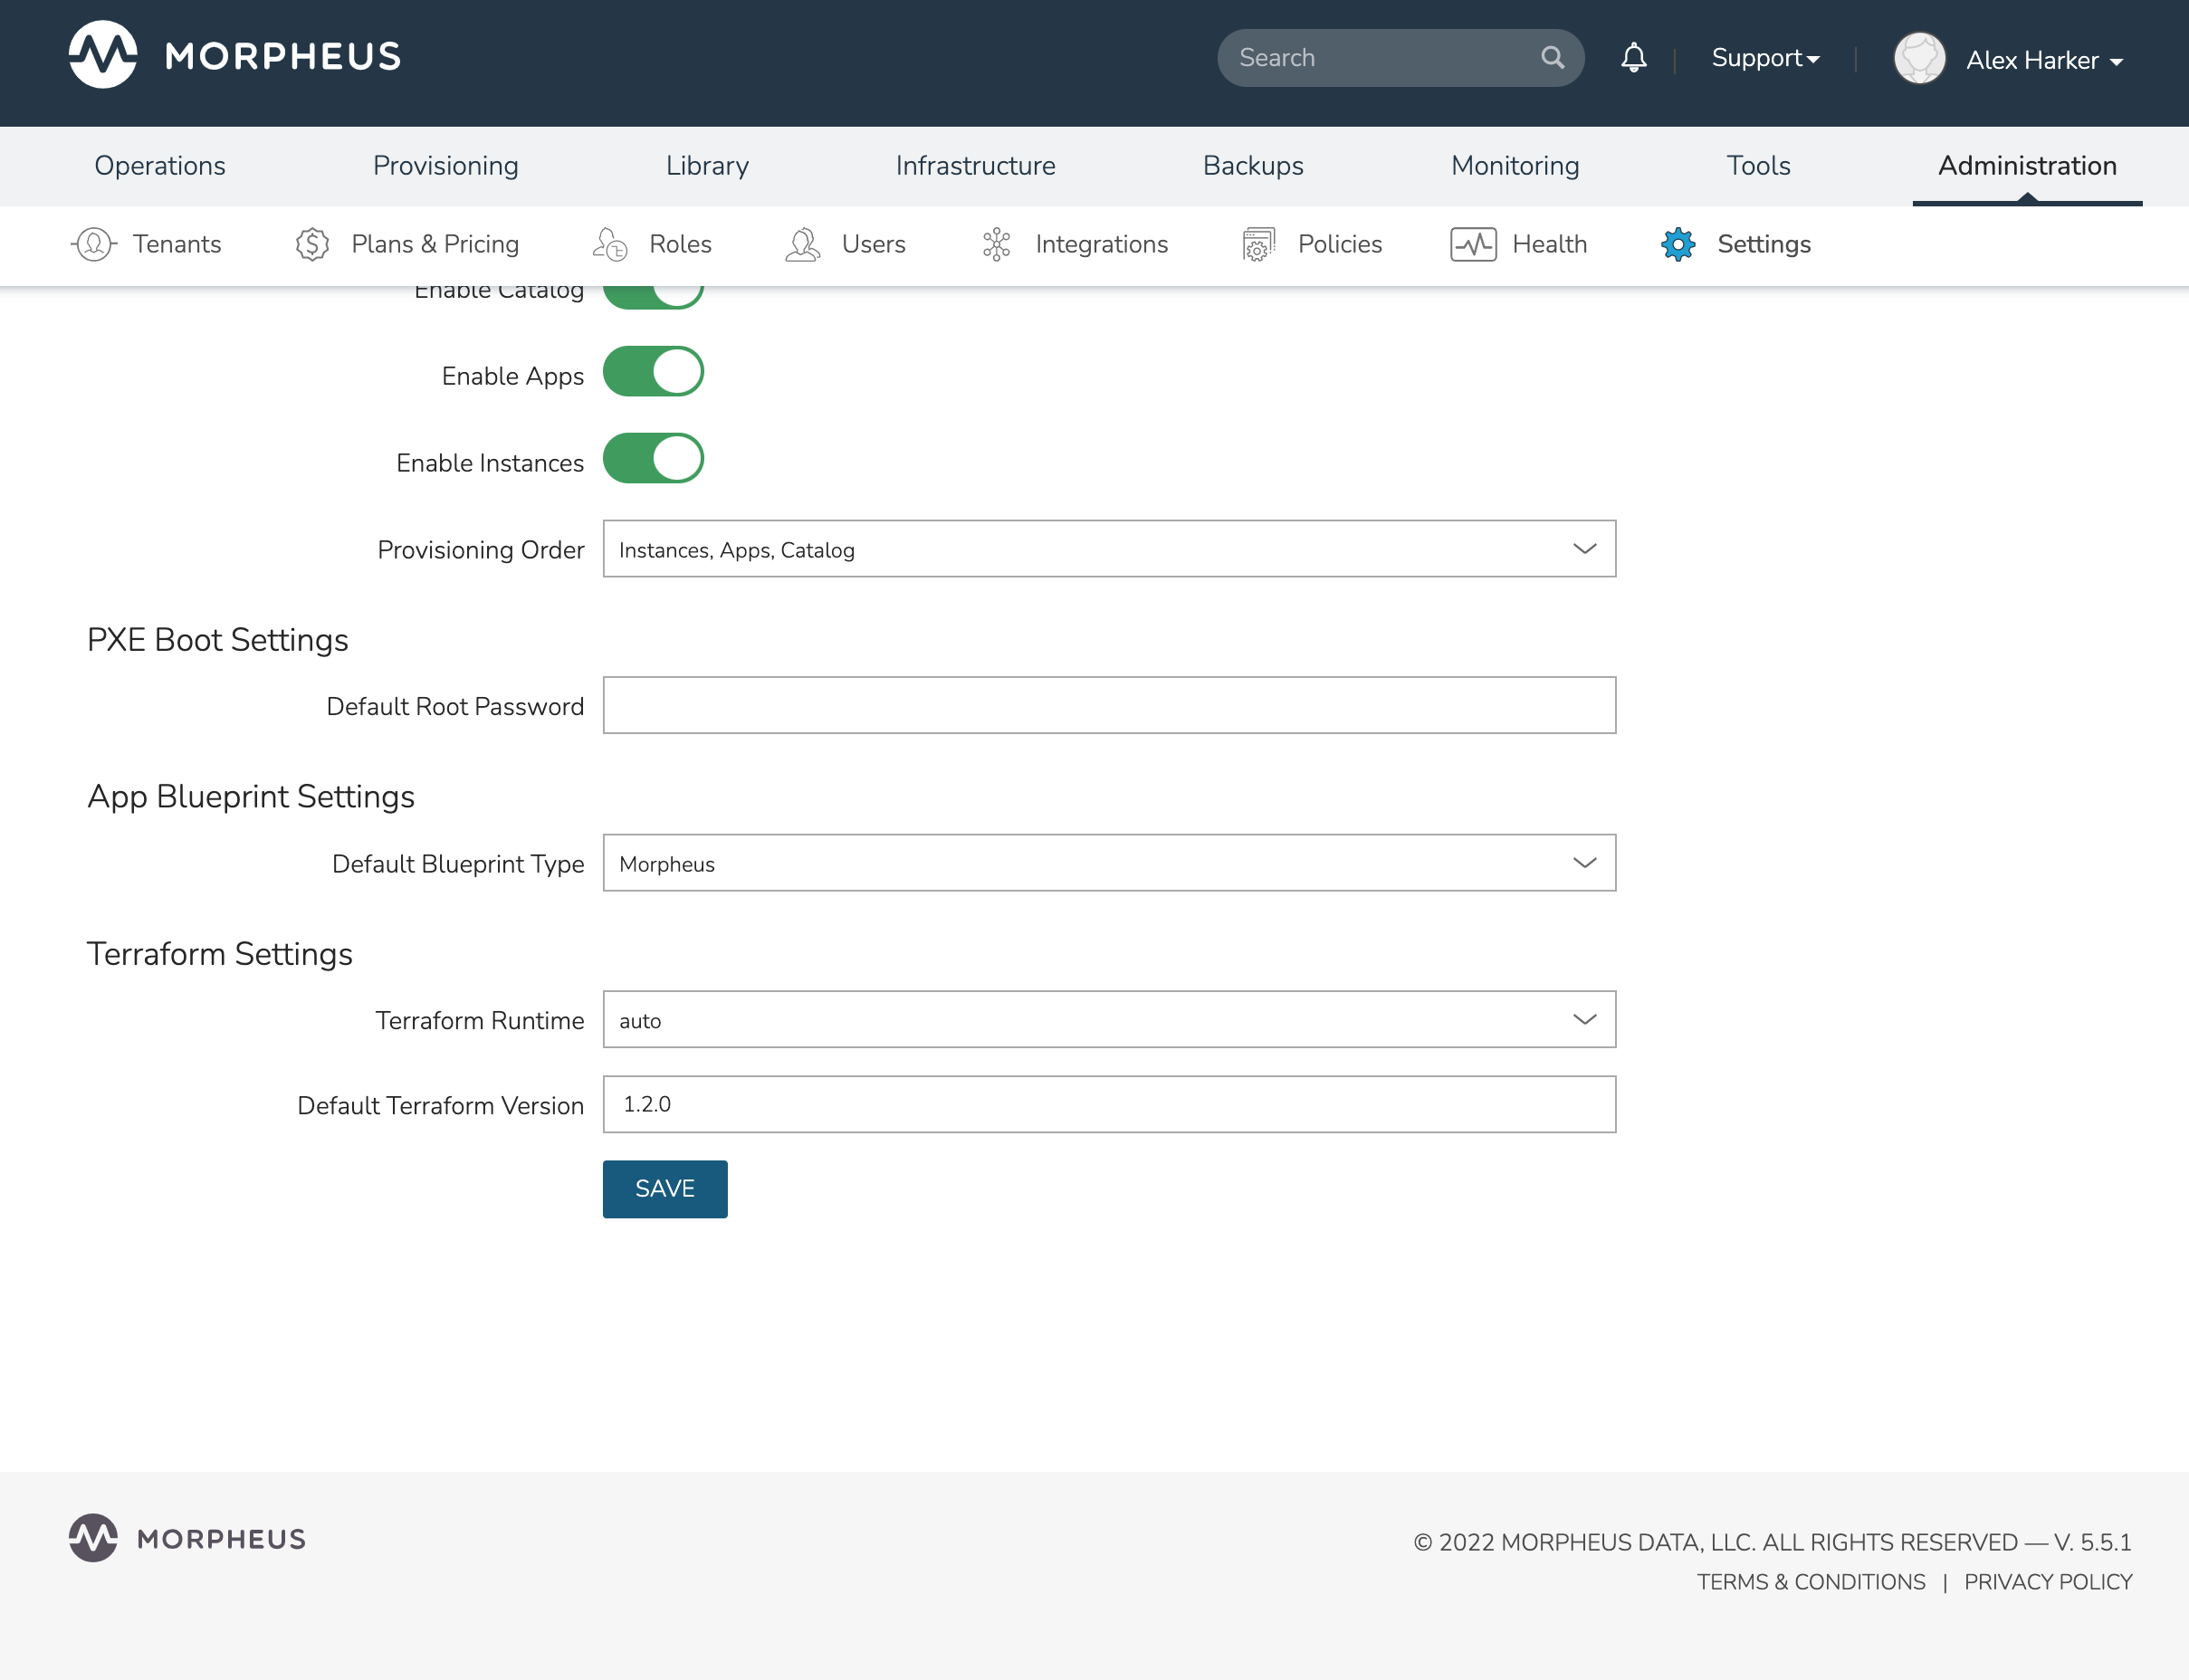Toggle the Enable Apps switch

tap(653, 372)
